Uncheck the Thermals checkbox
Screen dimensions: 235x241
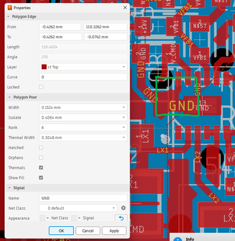[x=41, y=167]
